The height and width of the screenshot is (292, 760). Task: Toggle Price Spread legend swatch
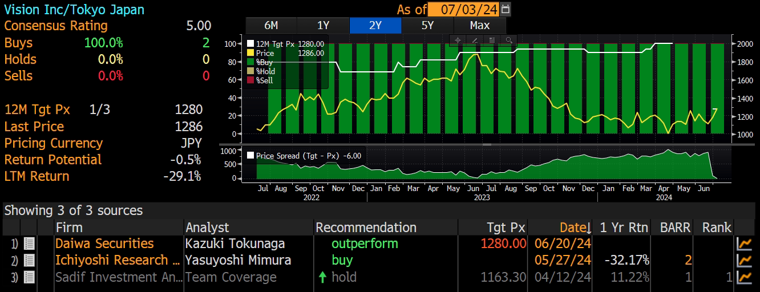250,155
